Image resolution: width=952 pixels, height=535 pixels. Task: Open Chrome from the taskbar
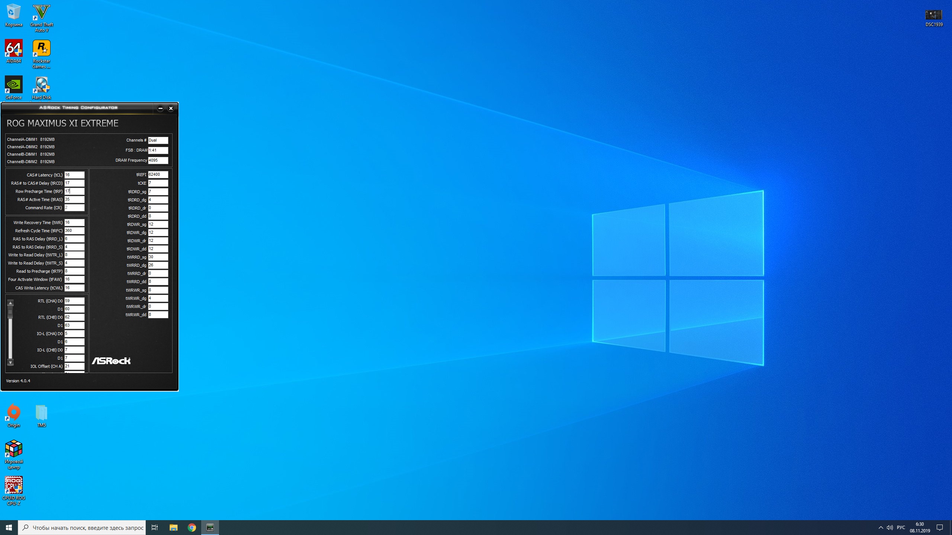pyautogui.click(x=192, y=528)
